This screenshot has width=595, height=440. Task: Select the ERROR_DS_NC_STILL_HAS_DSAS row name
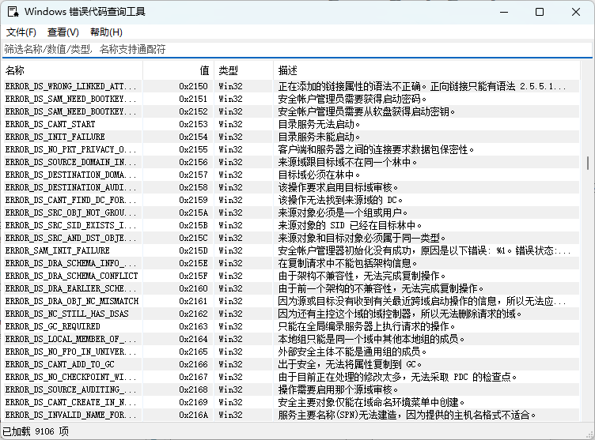(x=66, y=314)
